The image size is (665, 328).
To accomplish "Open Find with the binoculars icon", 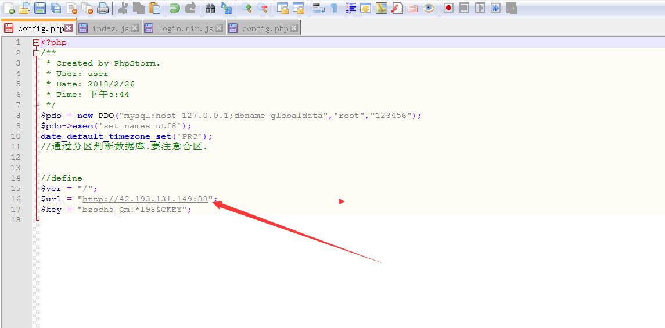I will tap(210, 8).
